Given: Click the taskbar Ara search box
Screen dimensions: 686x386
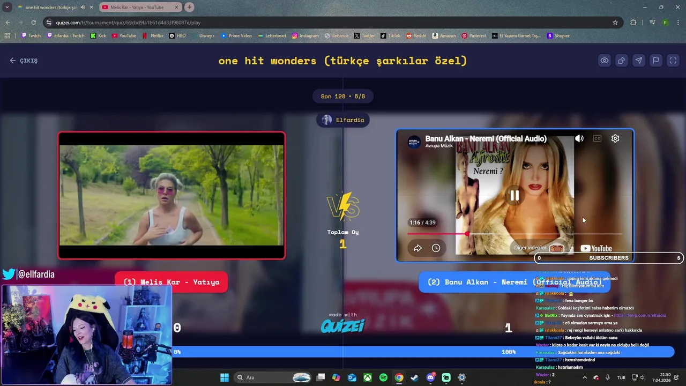Looking at the screenshot, I should click(273, 377).
